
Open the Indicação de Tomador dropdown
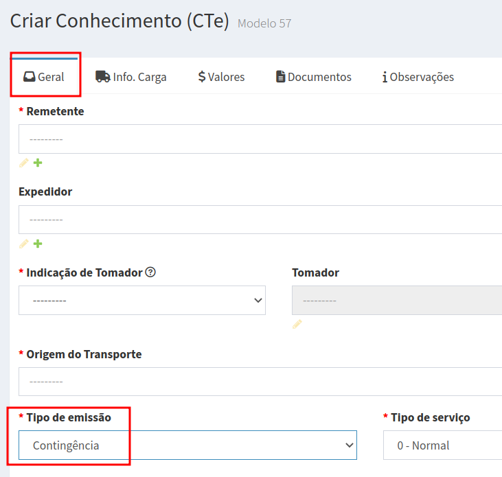click(x=142, y=301)
